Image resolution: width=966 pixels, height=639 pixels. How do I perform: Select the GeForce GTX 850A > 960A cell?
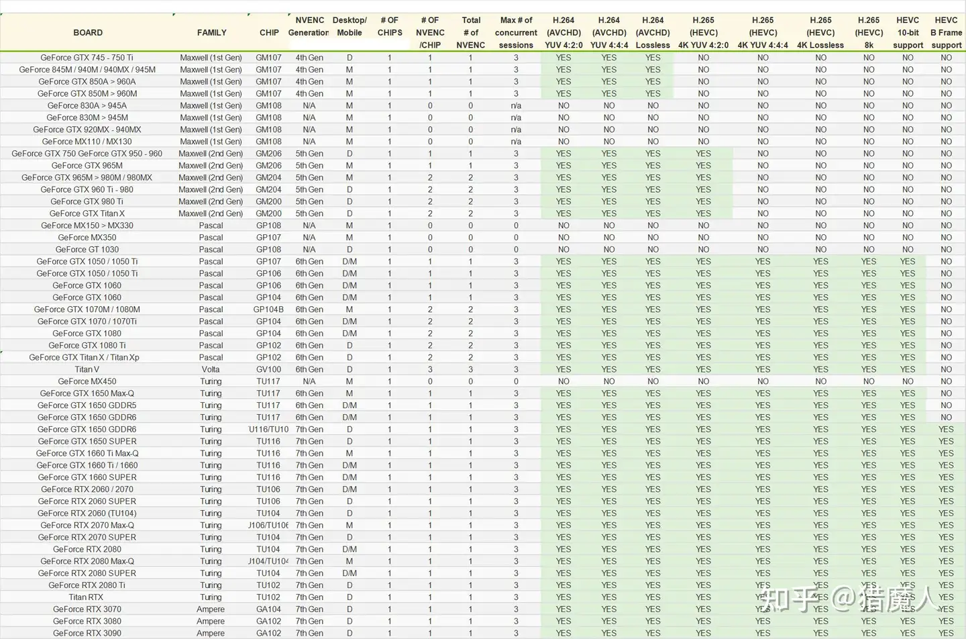click(x=87, y=82)
